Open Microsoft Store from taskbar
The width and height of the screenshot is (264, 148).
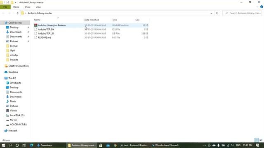click(101, 145)
